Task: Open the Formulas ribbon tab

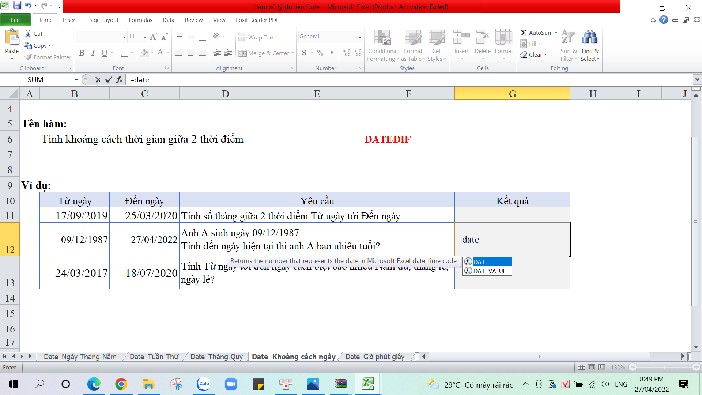Action: pyautogui.click(x=140, y=20)
